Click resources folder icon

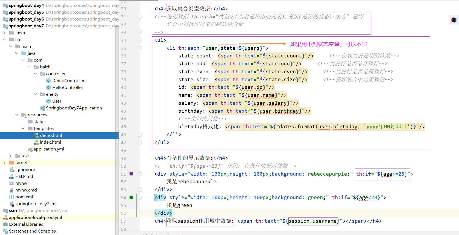coord(24,115)
